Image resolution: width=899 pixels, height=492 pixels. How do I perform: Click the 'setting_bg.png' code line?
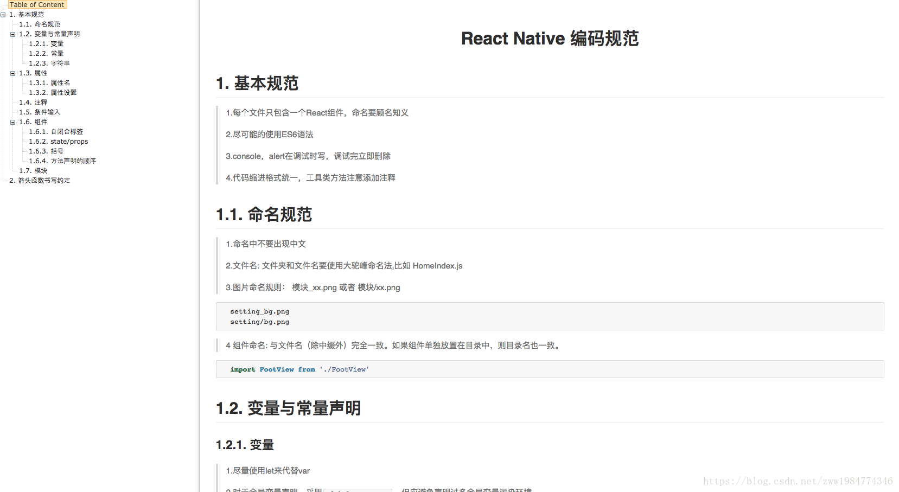pyautogui.click(x=259, y=311)
